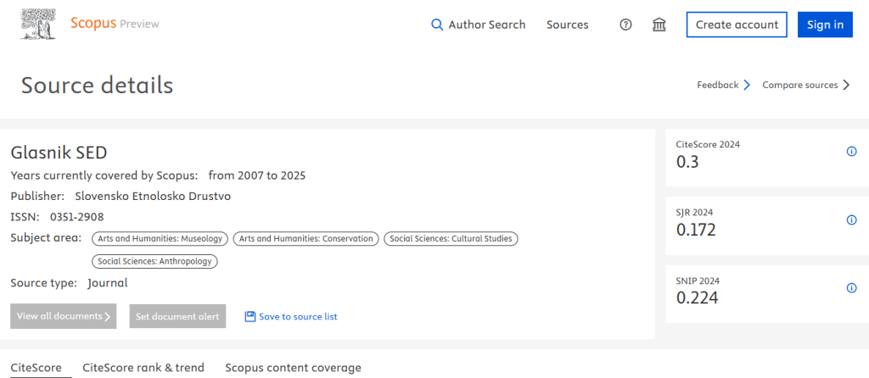
Task: Select Social Sciences: Anthropology tag
Action: click(x=154, y=261)
